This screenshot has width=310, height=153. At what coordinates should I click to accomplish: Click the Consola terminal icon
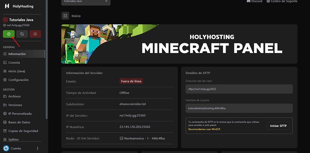coord(5,63)
